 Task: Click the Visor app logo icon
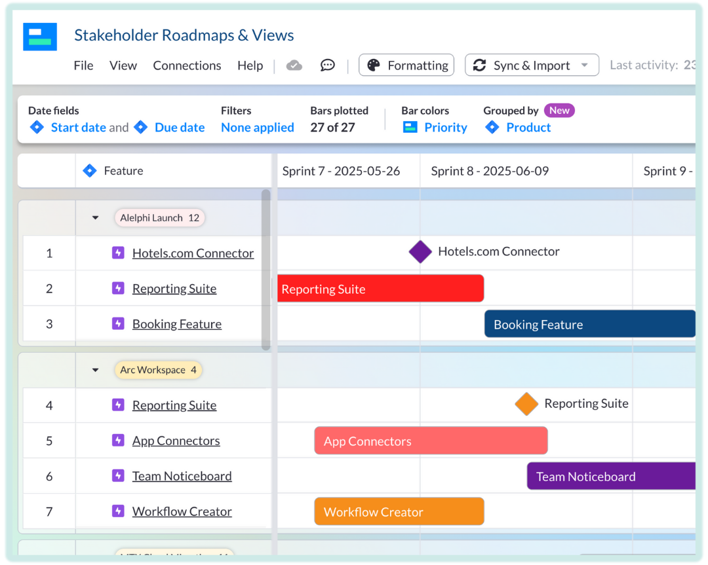point(40,37)
